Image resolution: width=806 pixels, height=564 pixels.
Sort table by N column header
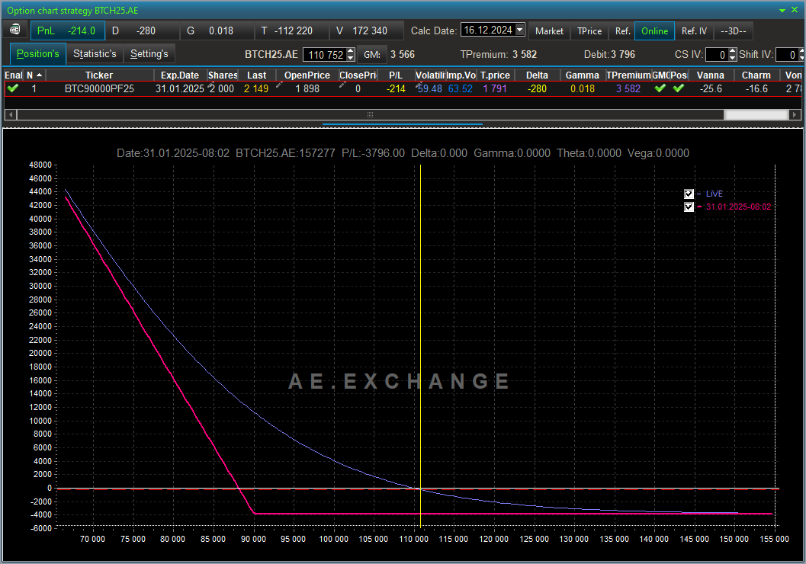(x=34, y=75)
